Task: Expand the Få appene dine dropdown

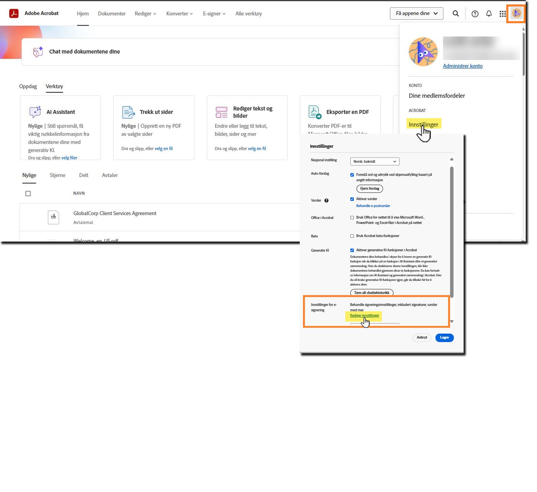Action: [x=416, y=13]
